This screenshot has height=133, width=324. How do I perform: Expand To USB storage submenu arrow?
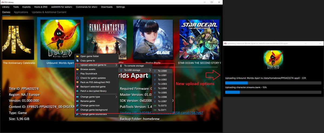tap(150, 70)
